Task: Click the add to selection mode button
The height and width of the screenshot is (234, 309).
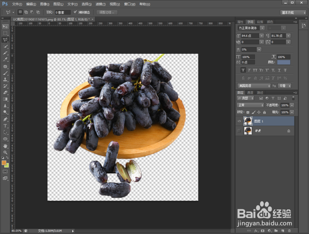Action: 26,12
